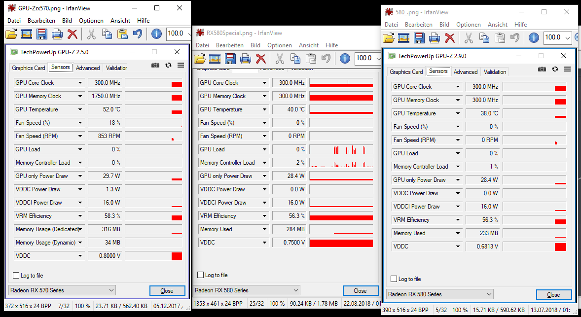Image resolution: width=581 pixels, height=317 pixels.
Task: GPU-Z 2.9.0 screenshot camera icon
Action: pos(542,69)
